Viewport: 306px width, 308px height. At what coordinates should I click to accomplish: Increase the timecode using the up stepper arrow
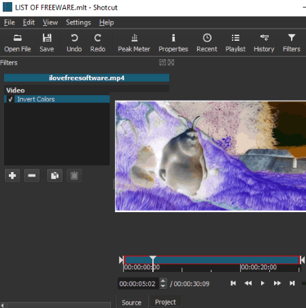tap(163, 281)
